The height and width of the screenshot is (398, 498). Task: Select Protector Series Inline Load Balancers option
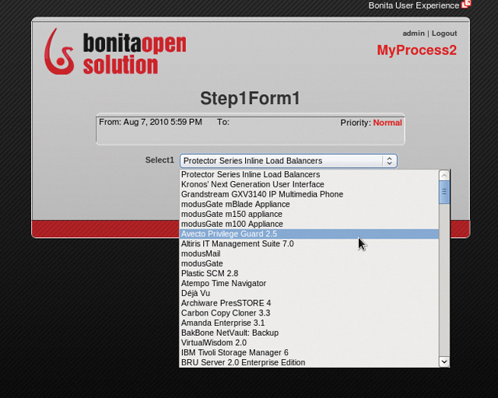(309, 175)
